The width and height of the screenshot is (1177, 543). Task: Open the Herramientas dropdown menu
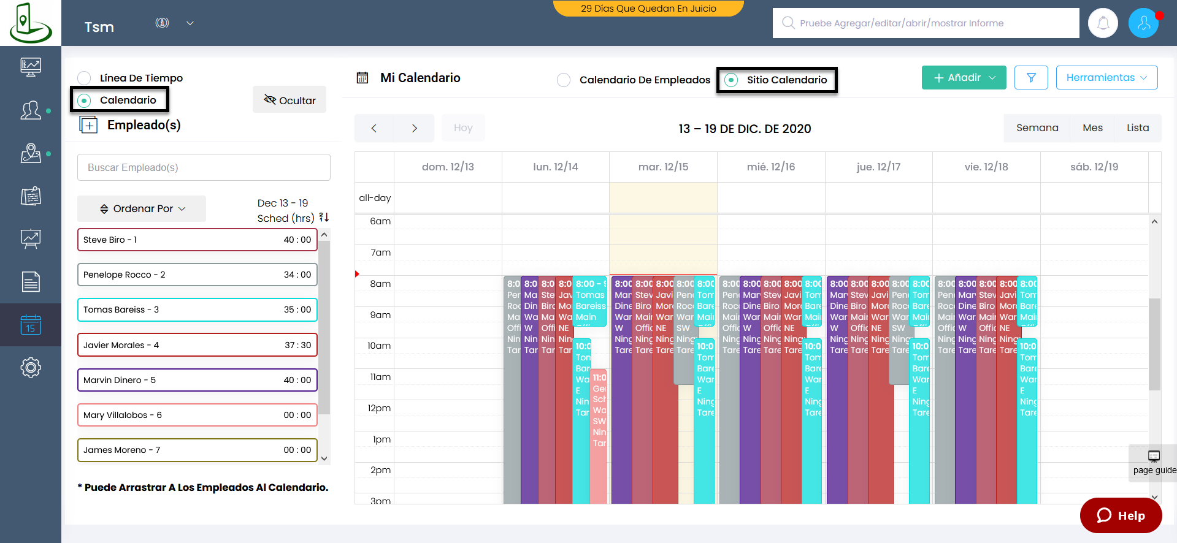click(x=1106, y=78)
